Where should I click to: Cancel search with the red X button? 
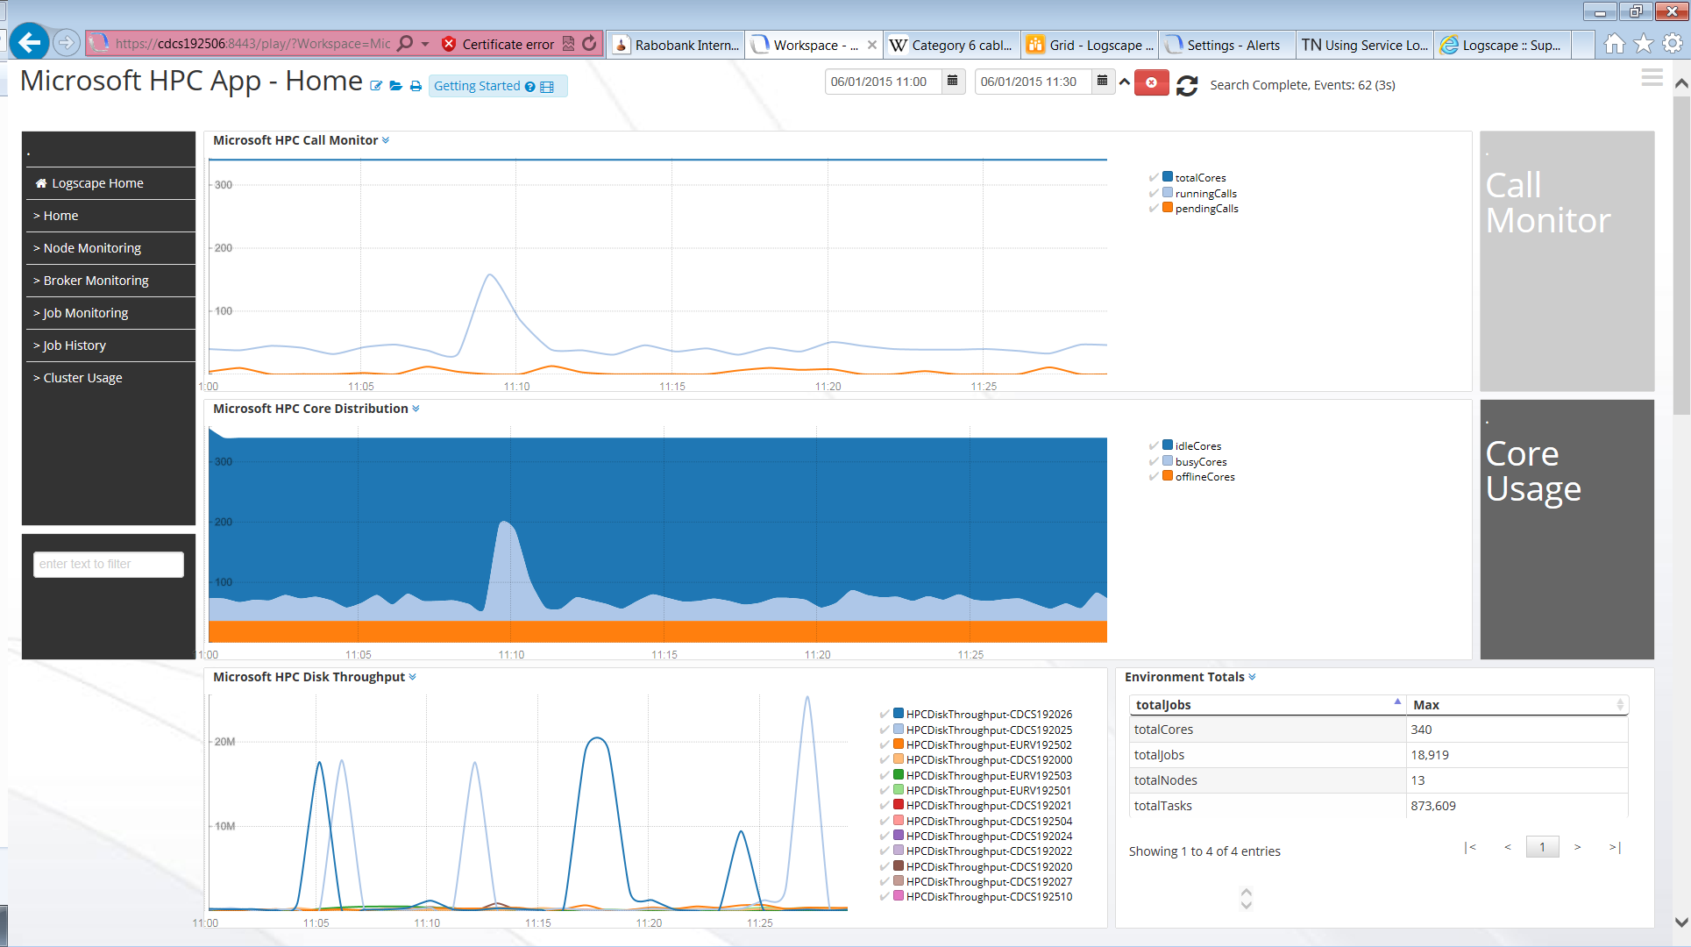pyautogui.click(x=1151, y=82)
